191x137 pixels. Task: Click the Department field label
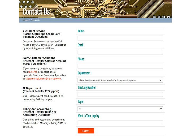click(84, 73)
